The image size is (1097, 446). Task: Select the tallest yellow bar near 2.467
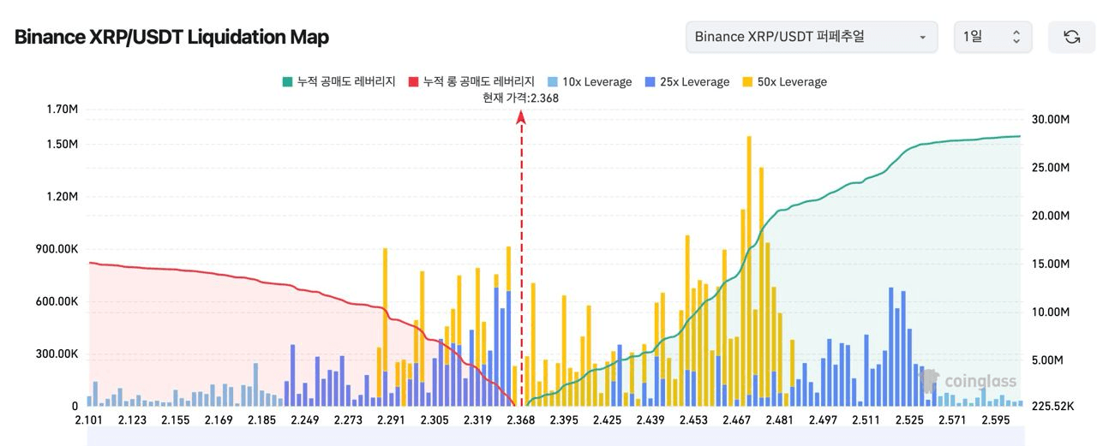click(749, 257)
